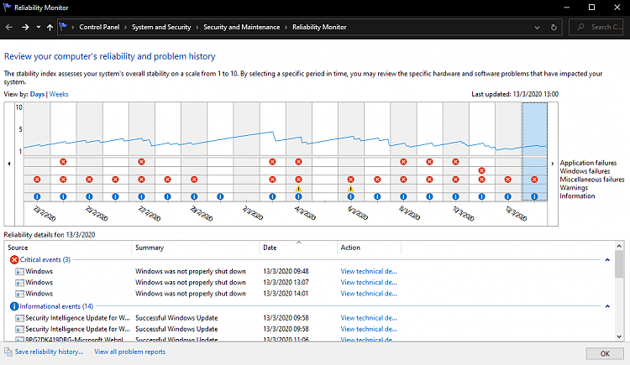Click warning triangle icon on 6/3/2020
The height and width of the screenshot is (365, 630).
click(x=351, y=188)
